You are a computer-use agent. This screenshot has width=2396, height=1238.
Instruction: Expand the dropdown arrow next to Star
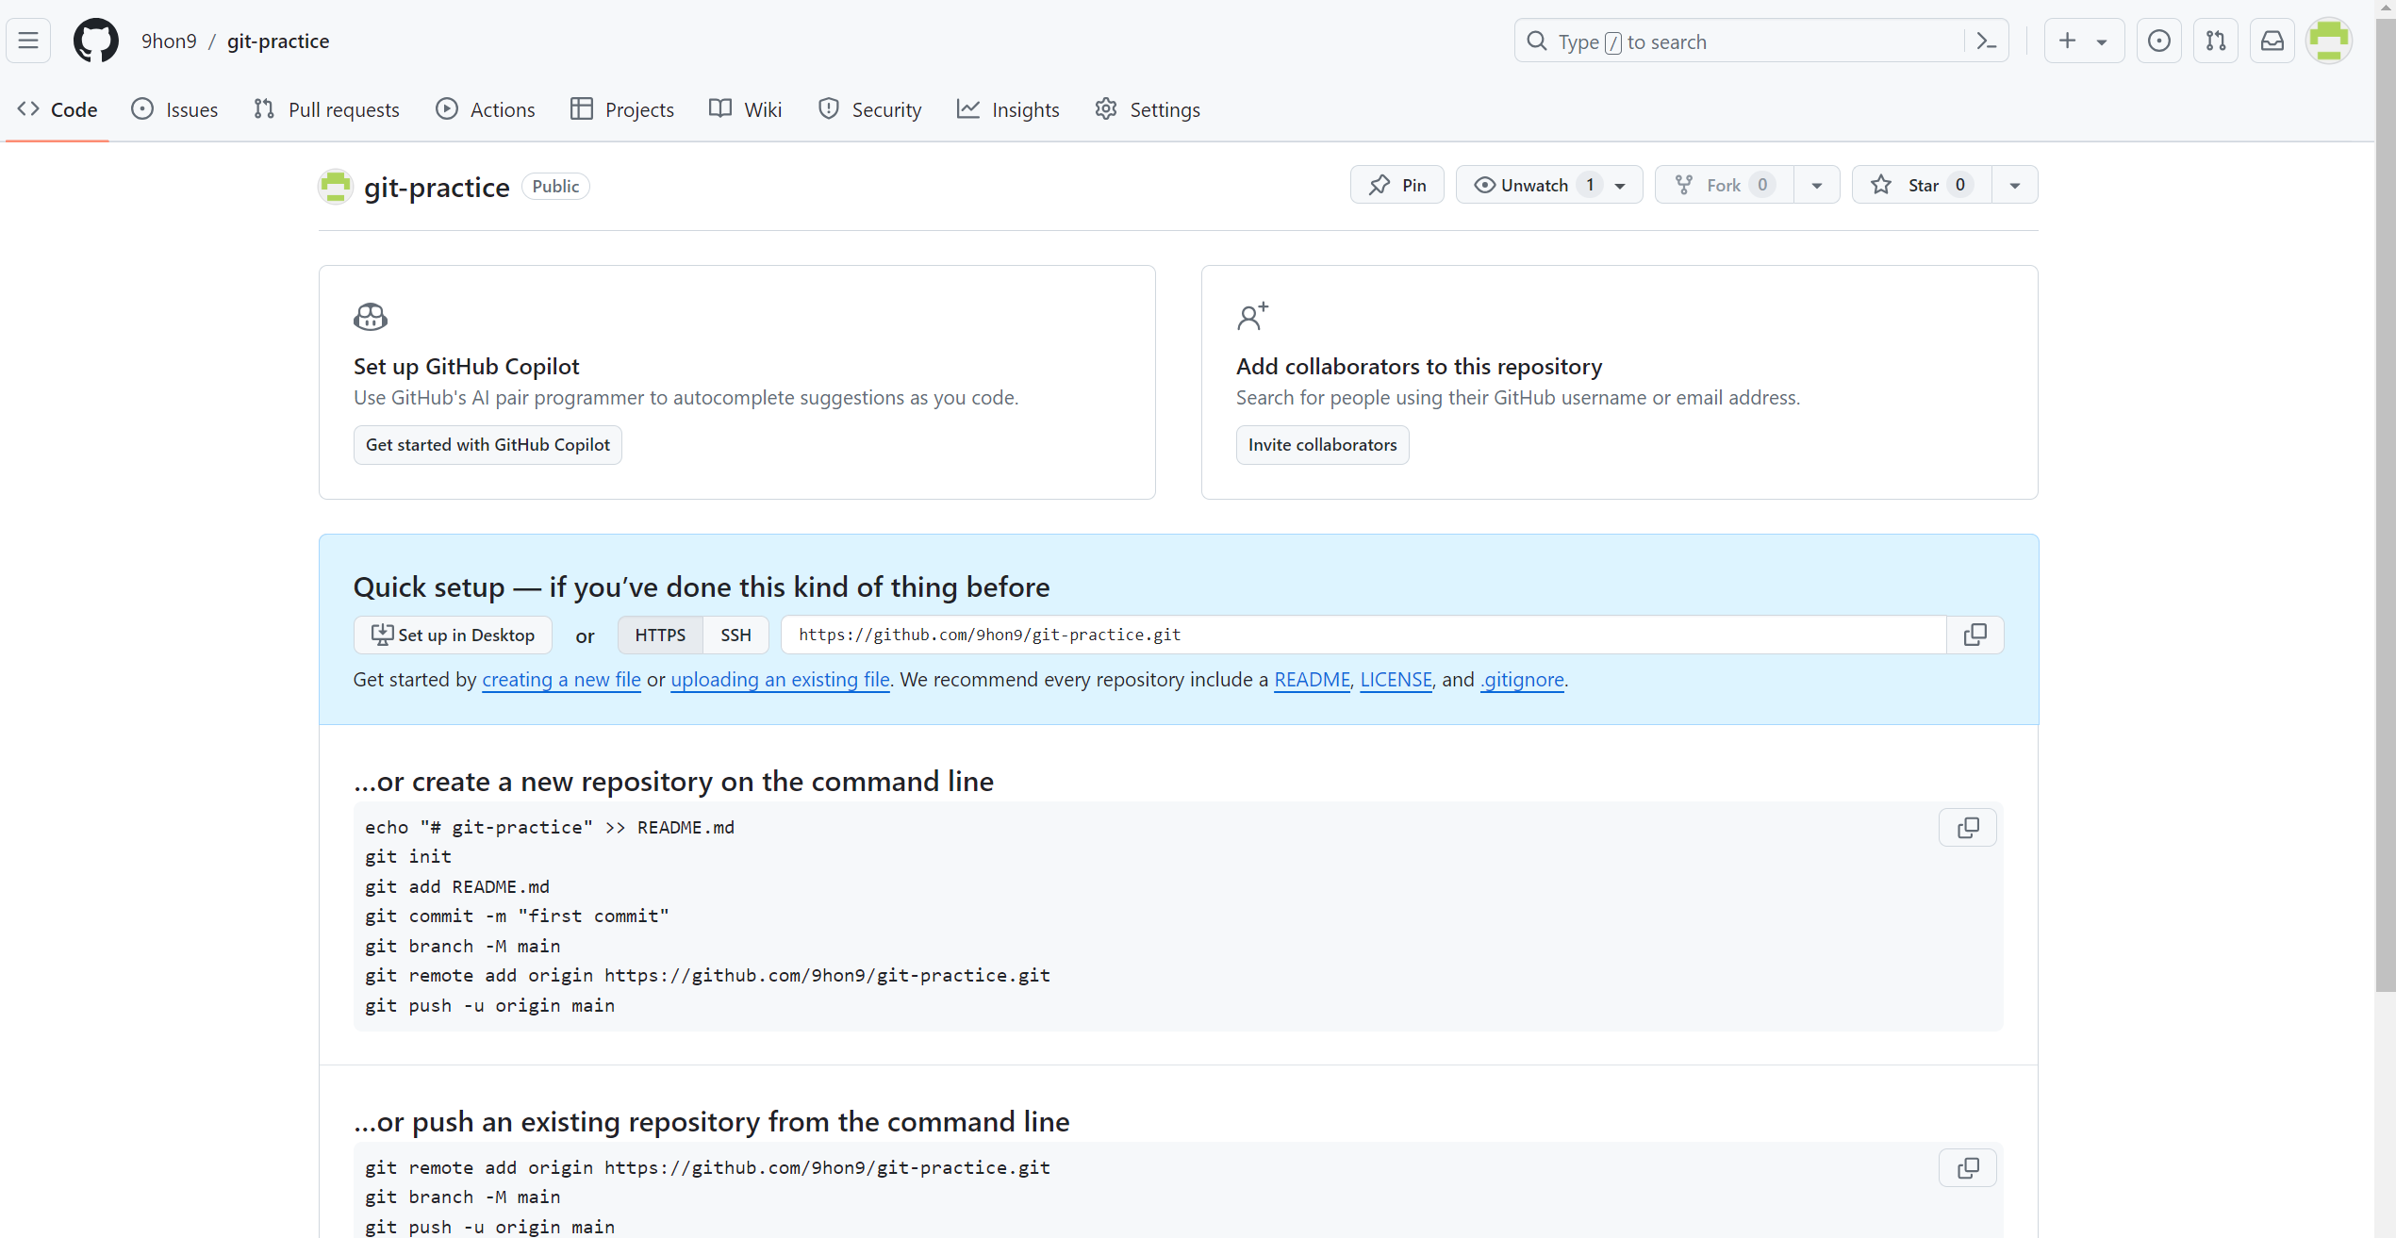[2014, 185]
